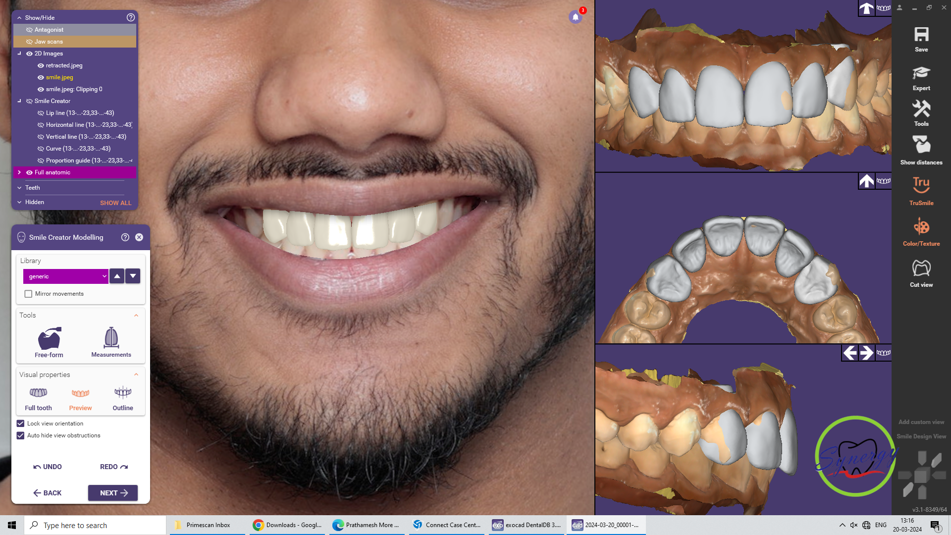Click the NEXT button
The width and height of the screenshot is (951, 535).
113,493
